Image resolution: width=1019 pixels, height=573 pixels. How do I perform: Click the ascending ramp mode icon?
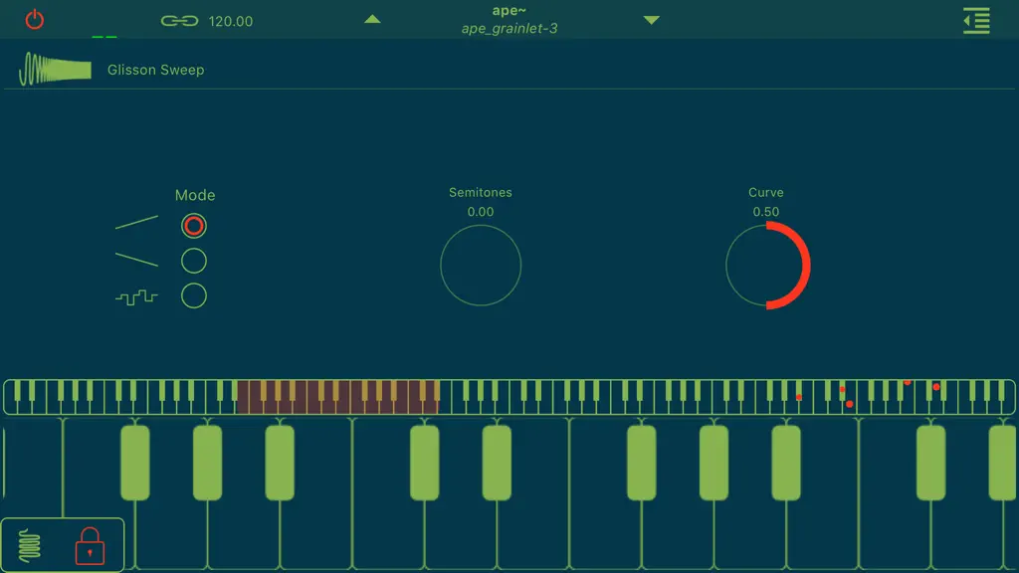136,222
